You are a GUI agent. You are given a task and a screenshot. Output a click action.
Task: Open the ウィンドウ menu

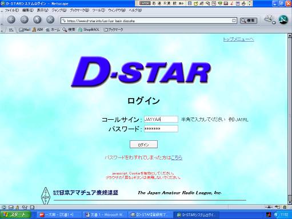click(x=117, y=10)
